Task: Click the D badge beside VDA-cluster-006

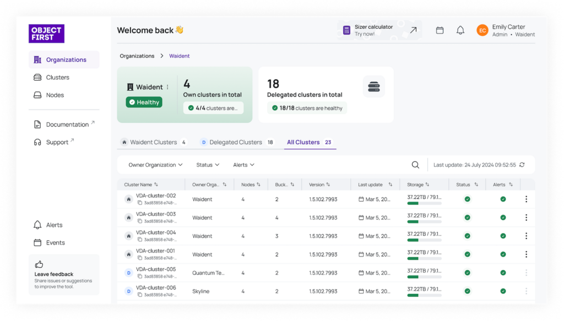Action: pyautogui.click(x=128, y=291)
